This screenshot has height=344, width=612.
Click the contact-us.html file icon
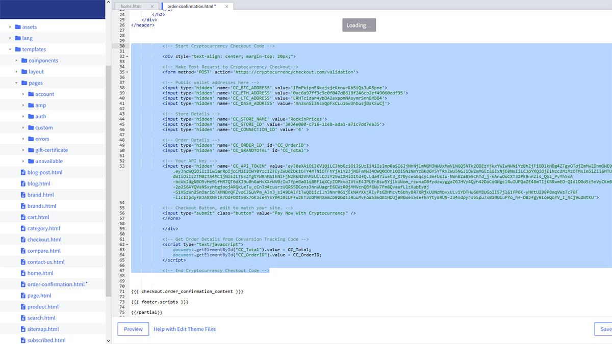(x=23, y=262)
